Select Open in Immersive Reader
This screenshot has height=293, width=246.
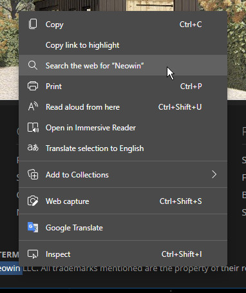(x=123, y=128)
